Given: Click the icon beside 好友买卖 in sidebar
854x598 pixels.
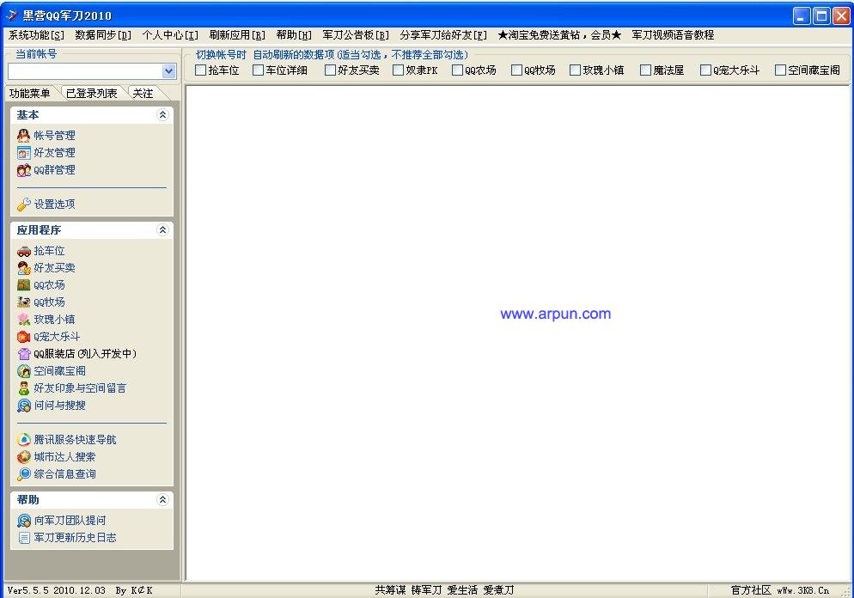Looking at the screenshot, I should point(23,268).
